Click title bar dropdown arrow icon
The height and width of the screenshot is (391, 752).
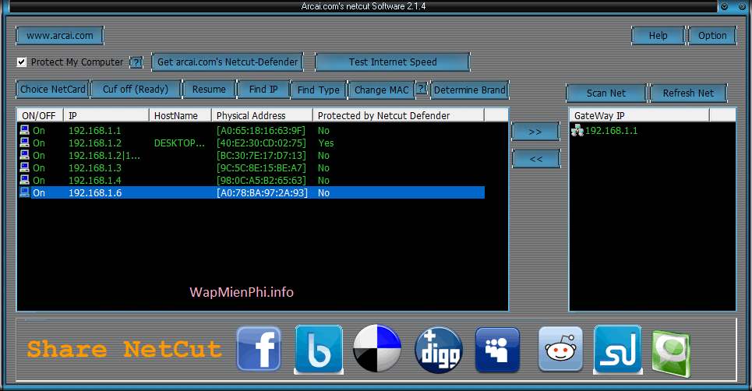[x=725, y=6]
